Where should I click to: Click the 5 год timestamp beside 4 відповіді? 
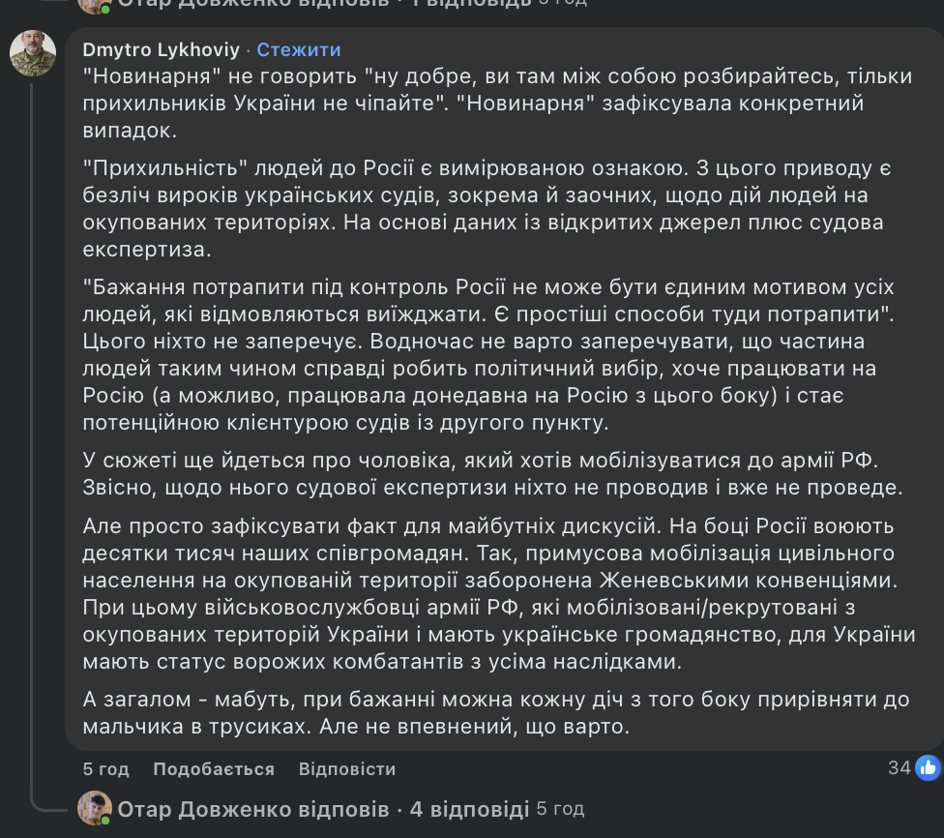tap(561, 808)
